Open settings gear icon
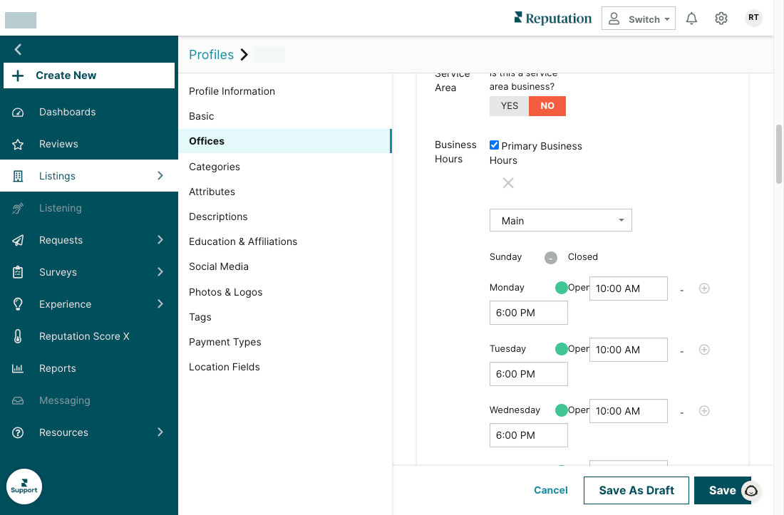784x515 pixels. (x=721, y=19)
